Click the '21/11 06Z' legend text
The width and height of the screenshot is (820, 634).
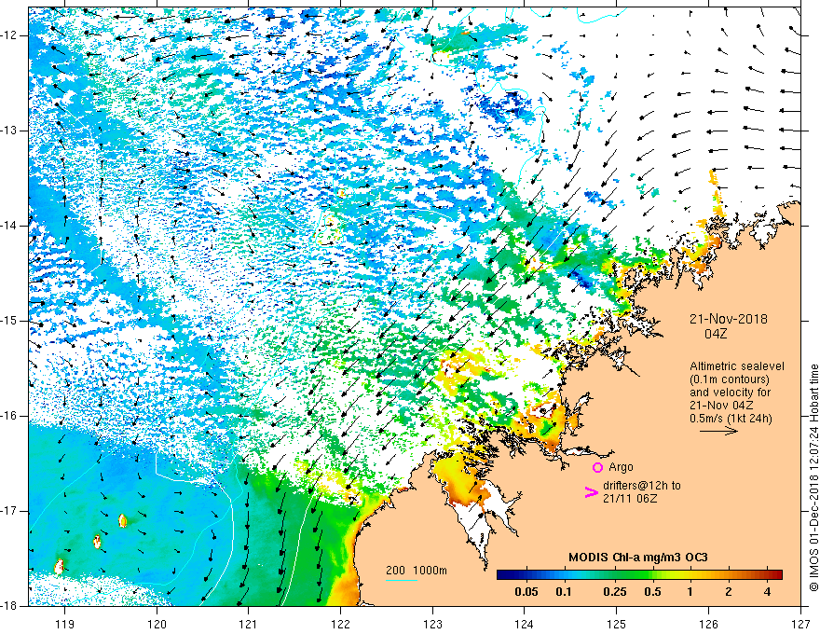click(630, 499)
